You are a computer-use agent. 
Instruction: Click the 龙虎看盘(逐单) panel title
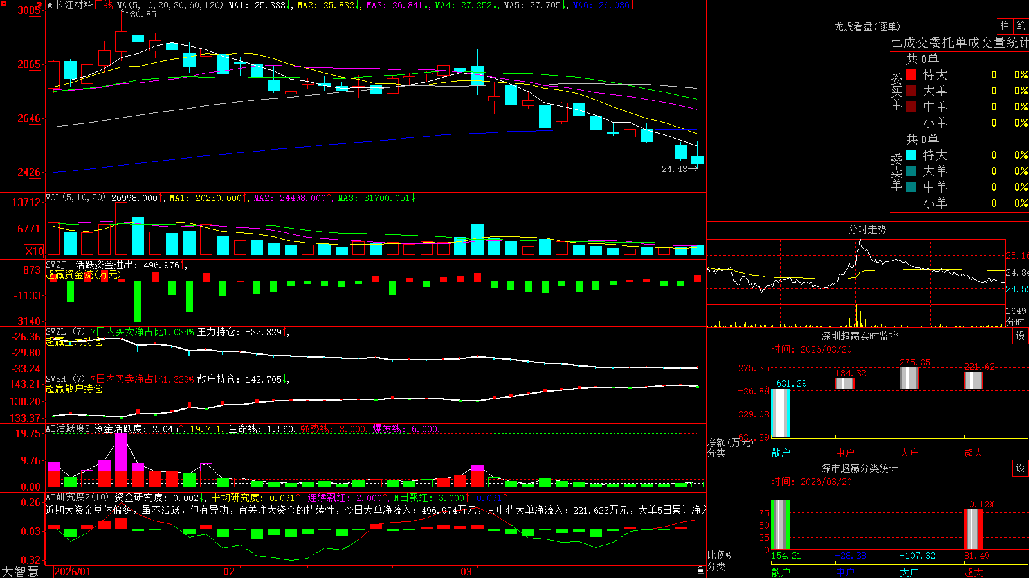pyautogui.click(x=867, y=26)
